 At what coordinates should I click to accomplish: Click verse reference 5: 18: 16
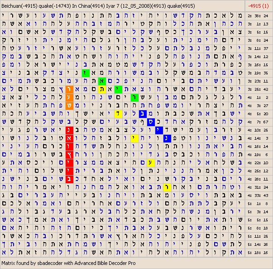coord(258,252)
